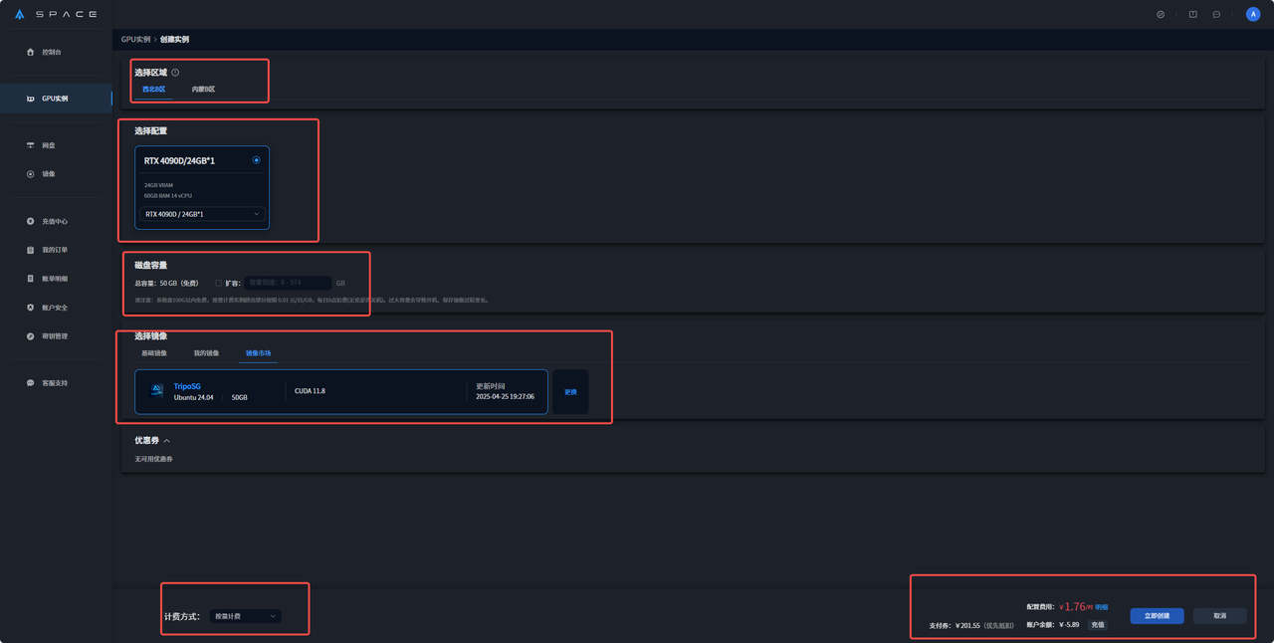Enable the 扩容 checkbox

pyautogui.click(x=219, y=283)
